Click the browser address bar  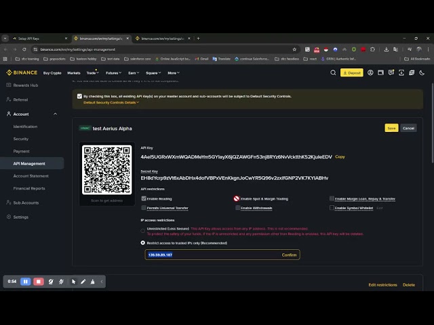(165, 49)
